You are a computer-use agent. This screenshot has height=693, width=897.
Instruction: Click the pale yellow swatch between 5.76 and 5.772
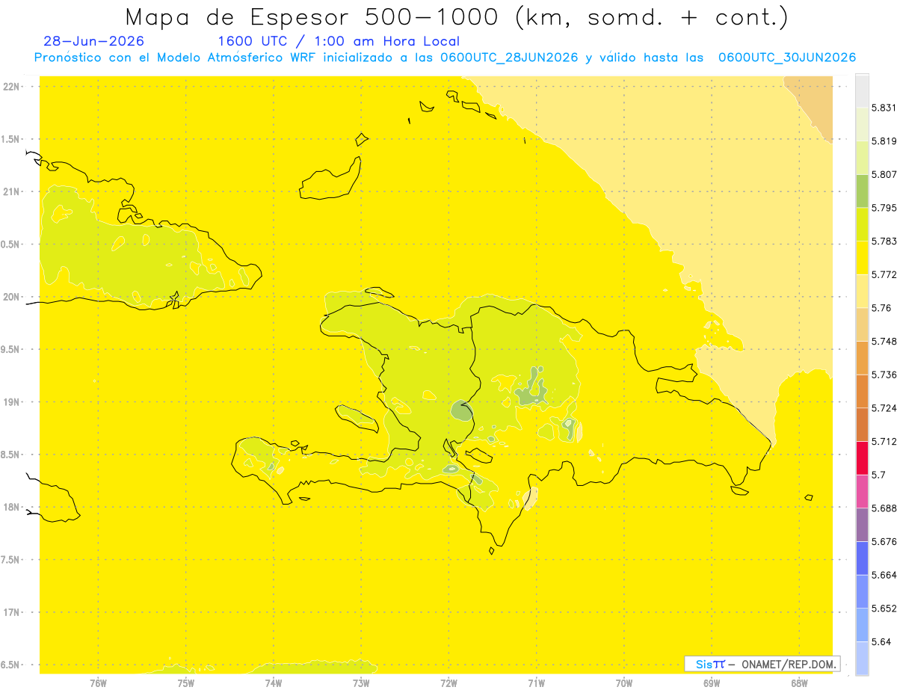[862, 291]
